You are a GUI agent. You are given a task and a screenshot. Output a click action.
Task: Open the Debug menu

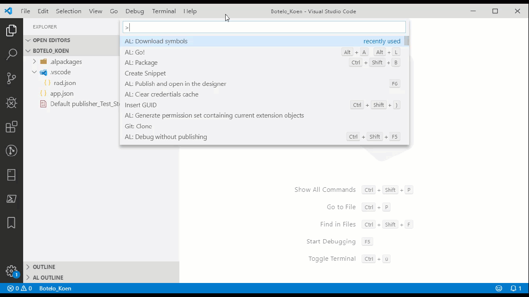(134, 11)
